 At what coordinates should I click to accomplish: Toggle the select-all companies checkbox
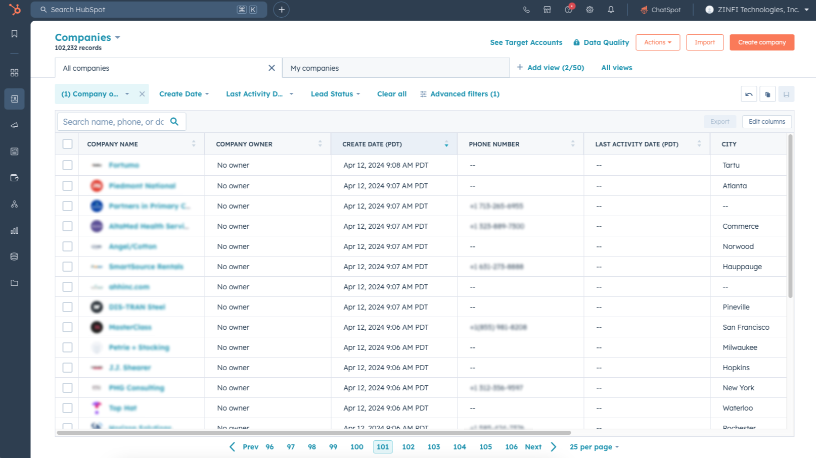67,144
